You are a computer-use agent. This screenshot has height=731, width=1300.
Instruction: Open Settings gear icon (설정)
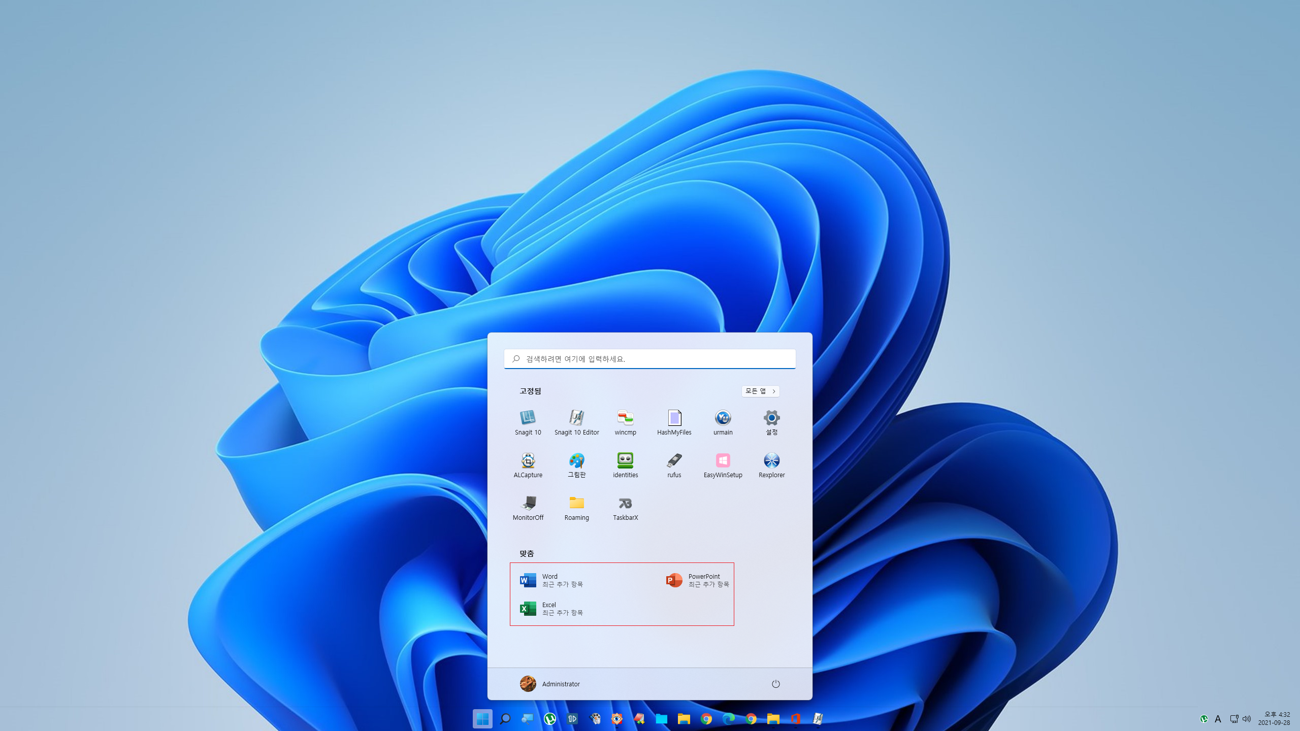click(x=771, y=422)
